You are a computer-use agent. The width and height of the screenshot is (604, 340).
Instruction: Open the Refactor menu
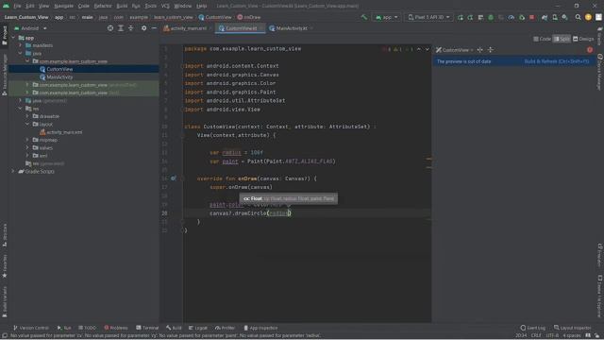(x=103, y=6)
